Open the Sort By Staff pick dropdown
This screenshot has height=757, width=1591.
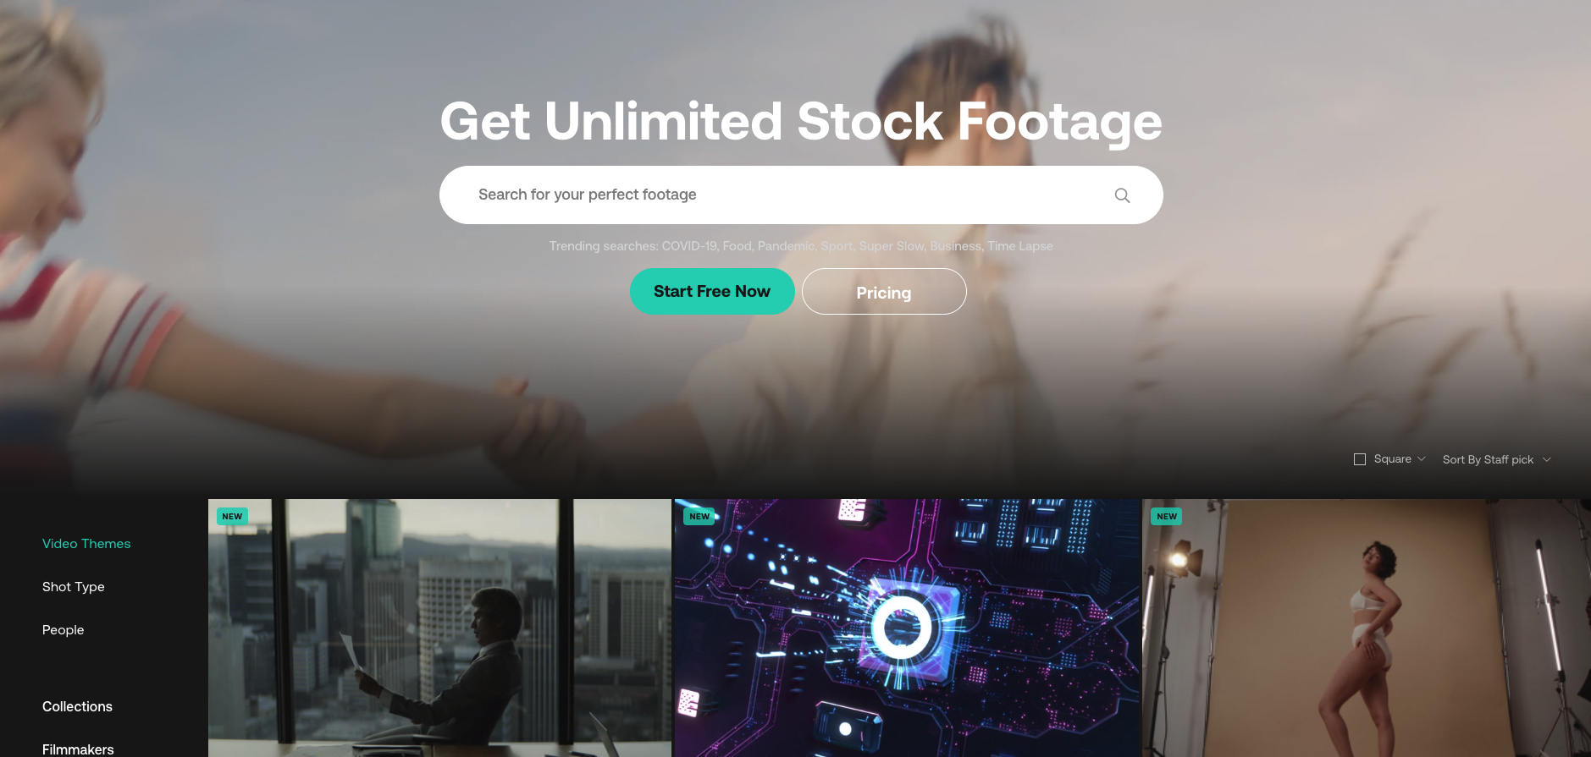(x=1496, y=459)
